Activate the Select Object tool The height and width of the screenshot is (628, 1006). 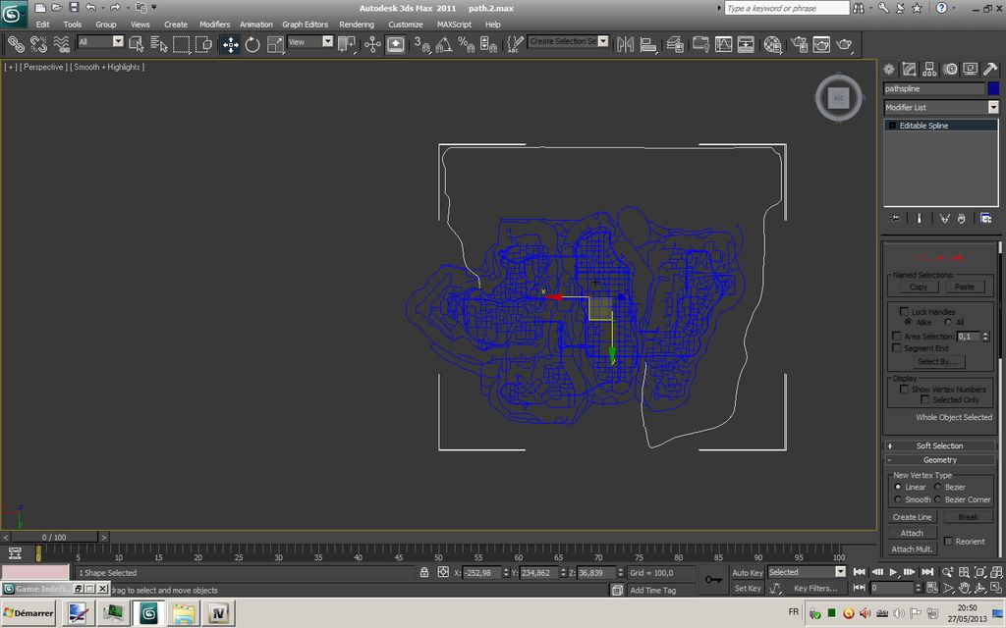click(136, 44)
